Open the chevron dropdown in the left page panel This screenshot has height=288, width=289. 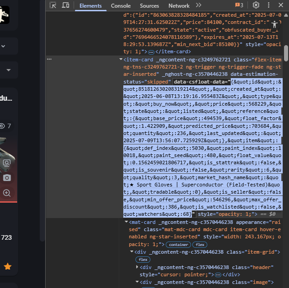click(3, 46)
